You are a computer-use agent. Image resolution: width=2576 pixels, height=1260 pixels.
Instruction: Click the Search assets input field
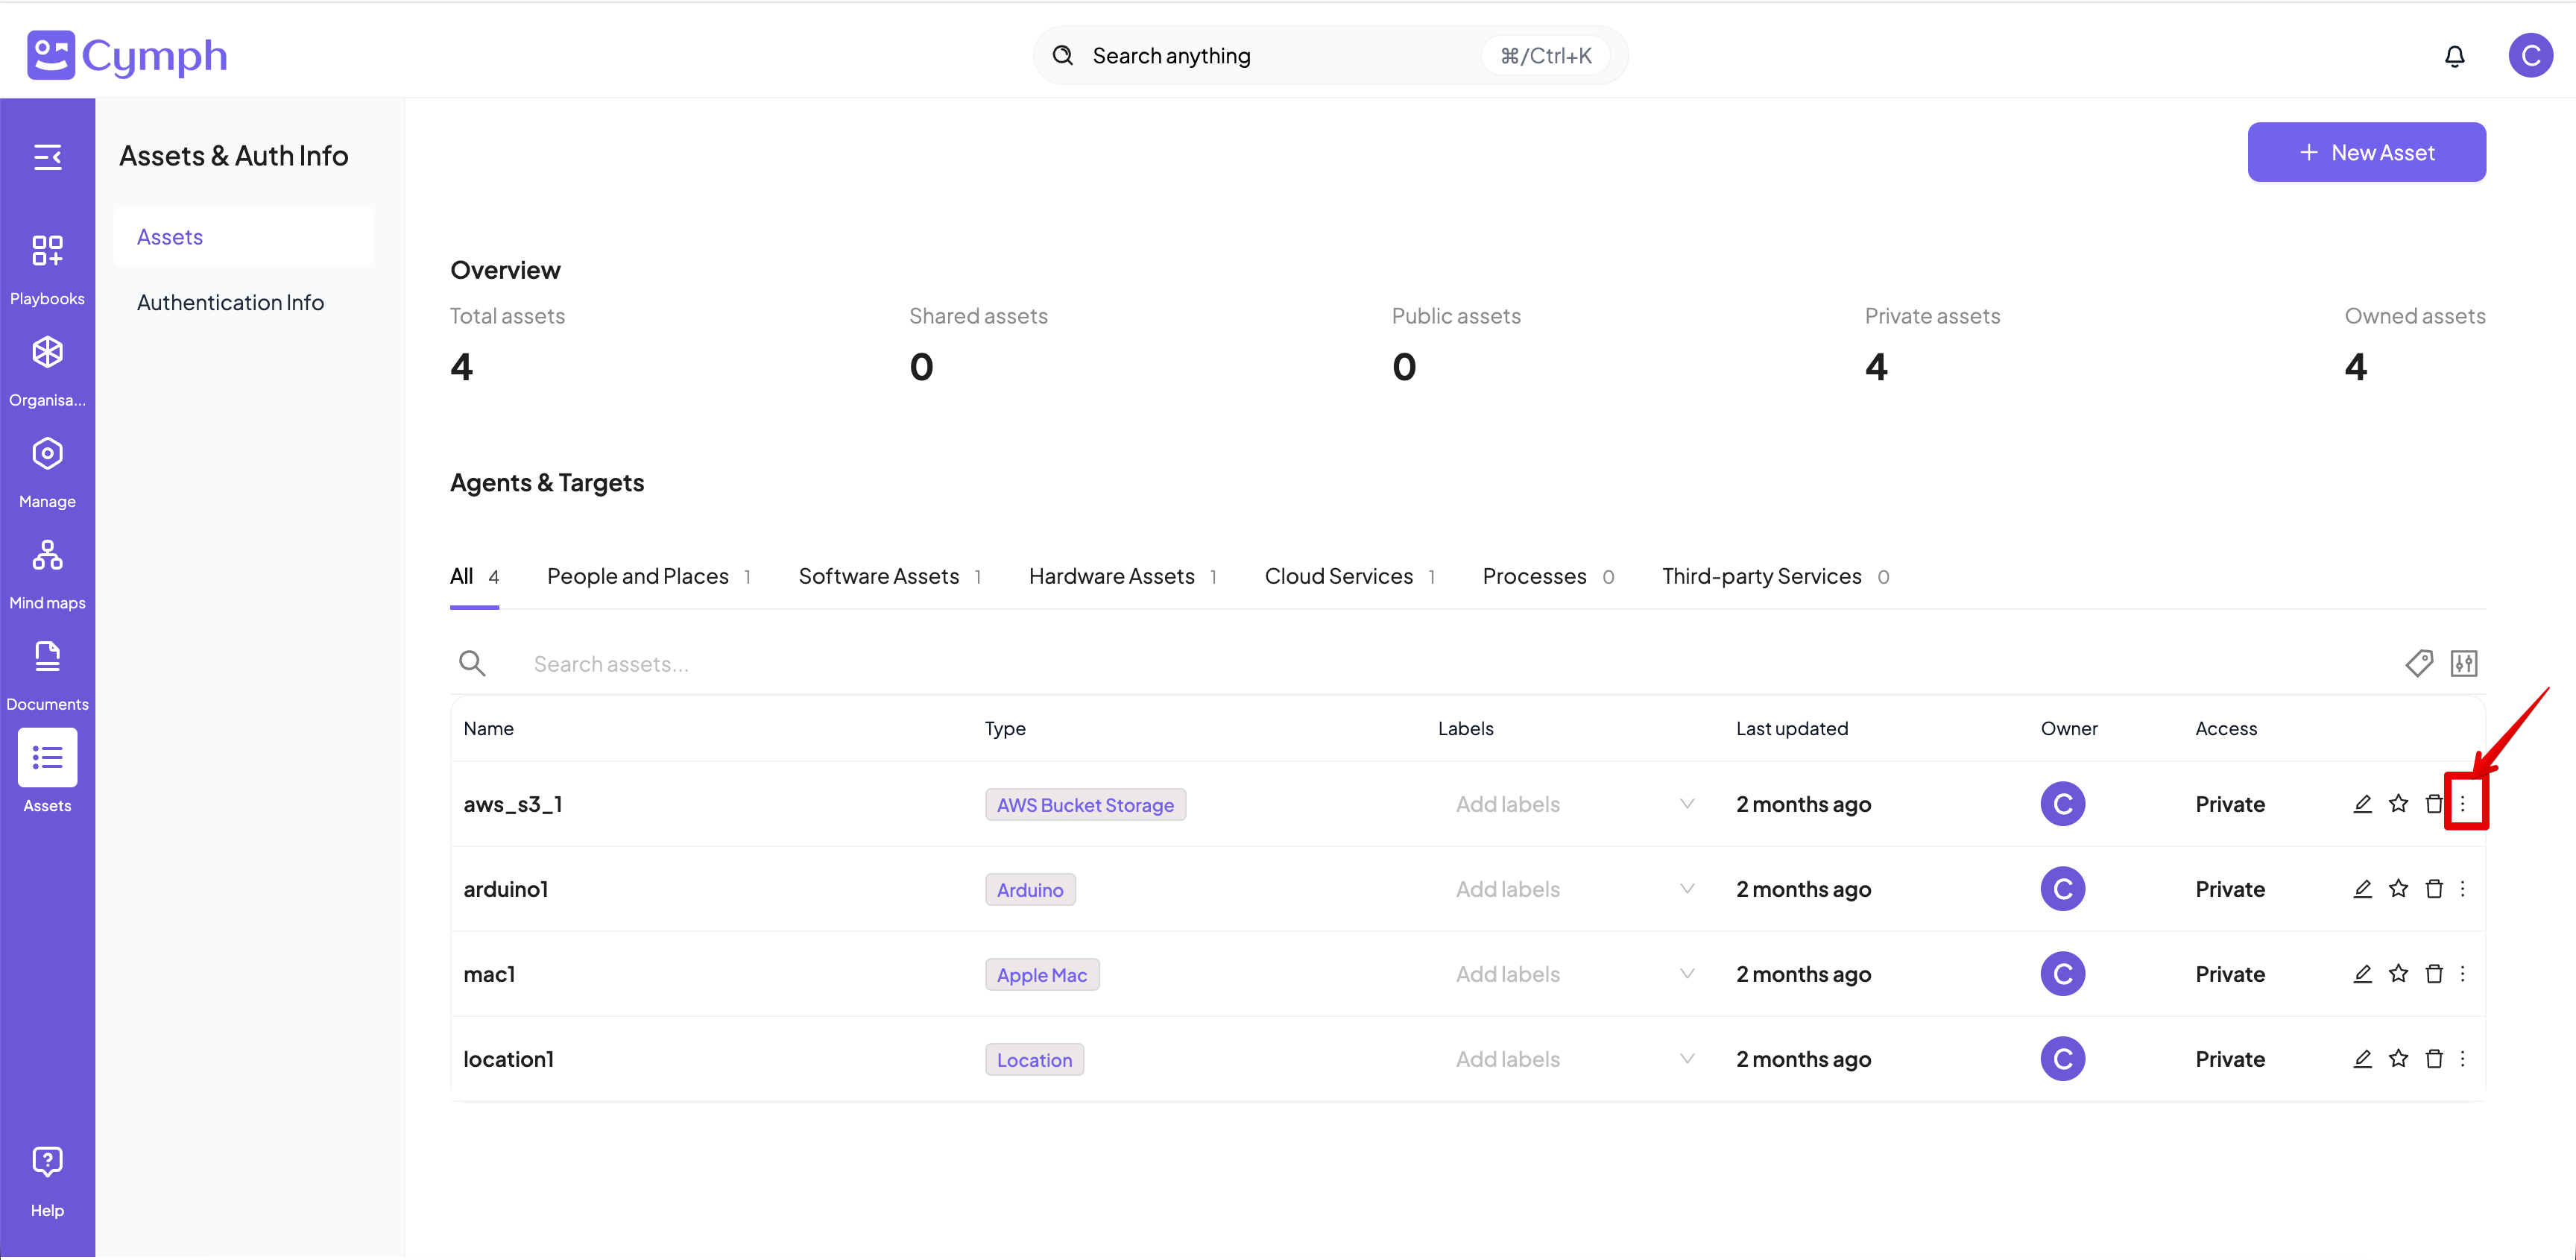[x=611, y=664]
